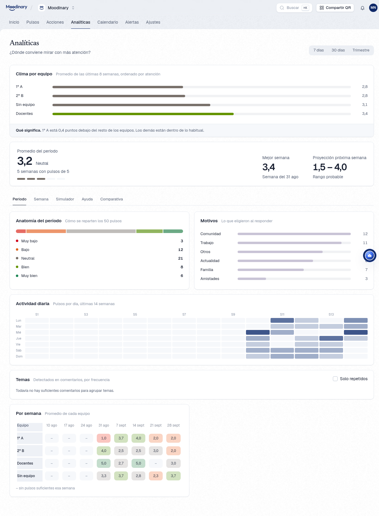This screenshot has height=516, width=379.
Task: Click the Comunidad motivos bar
Action: click(x=294, y=234)
